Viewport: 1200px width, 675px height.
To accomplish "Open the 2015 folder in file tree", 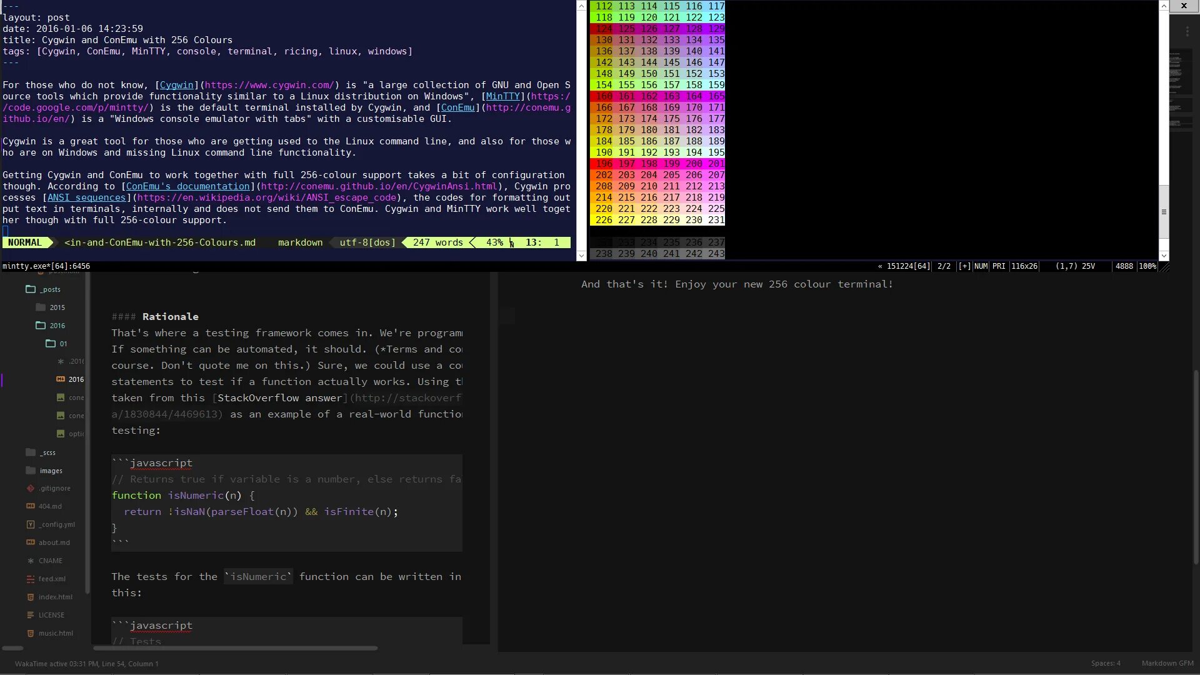I will [x=57, y=307].
